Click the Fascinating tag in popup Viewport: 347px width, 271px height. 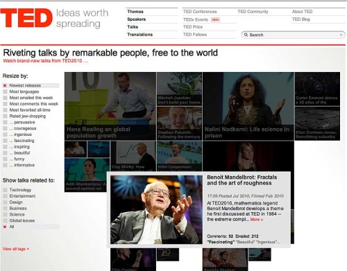[x=221, y=242]
